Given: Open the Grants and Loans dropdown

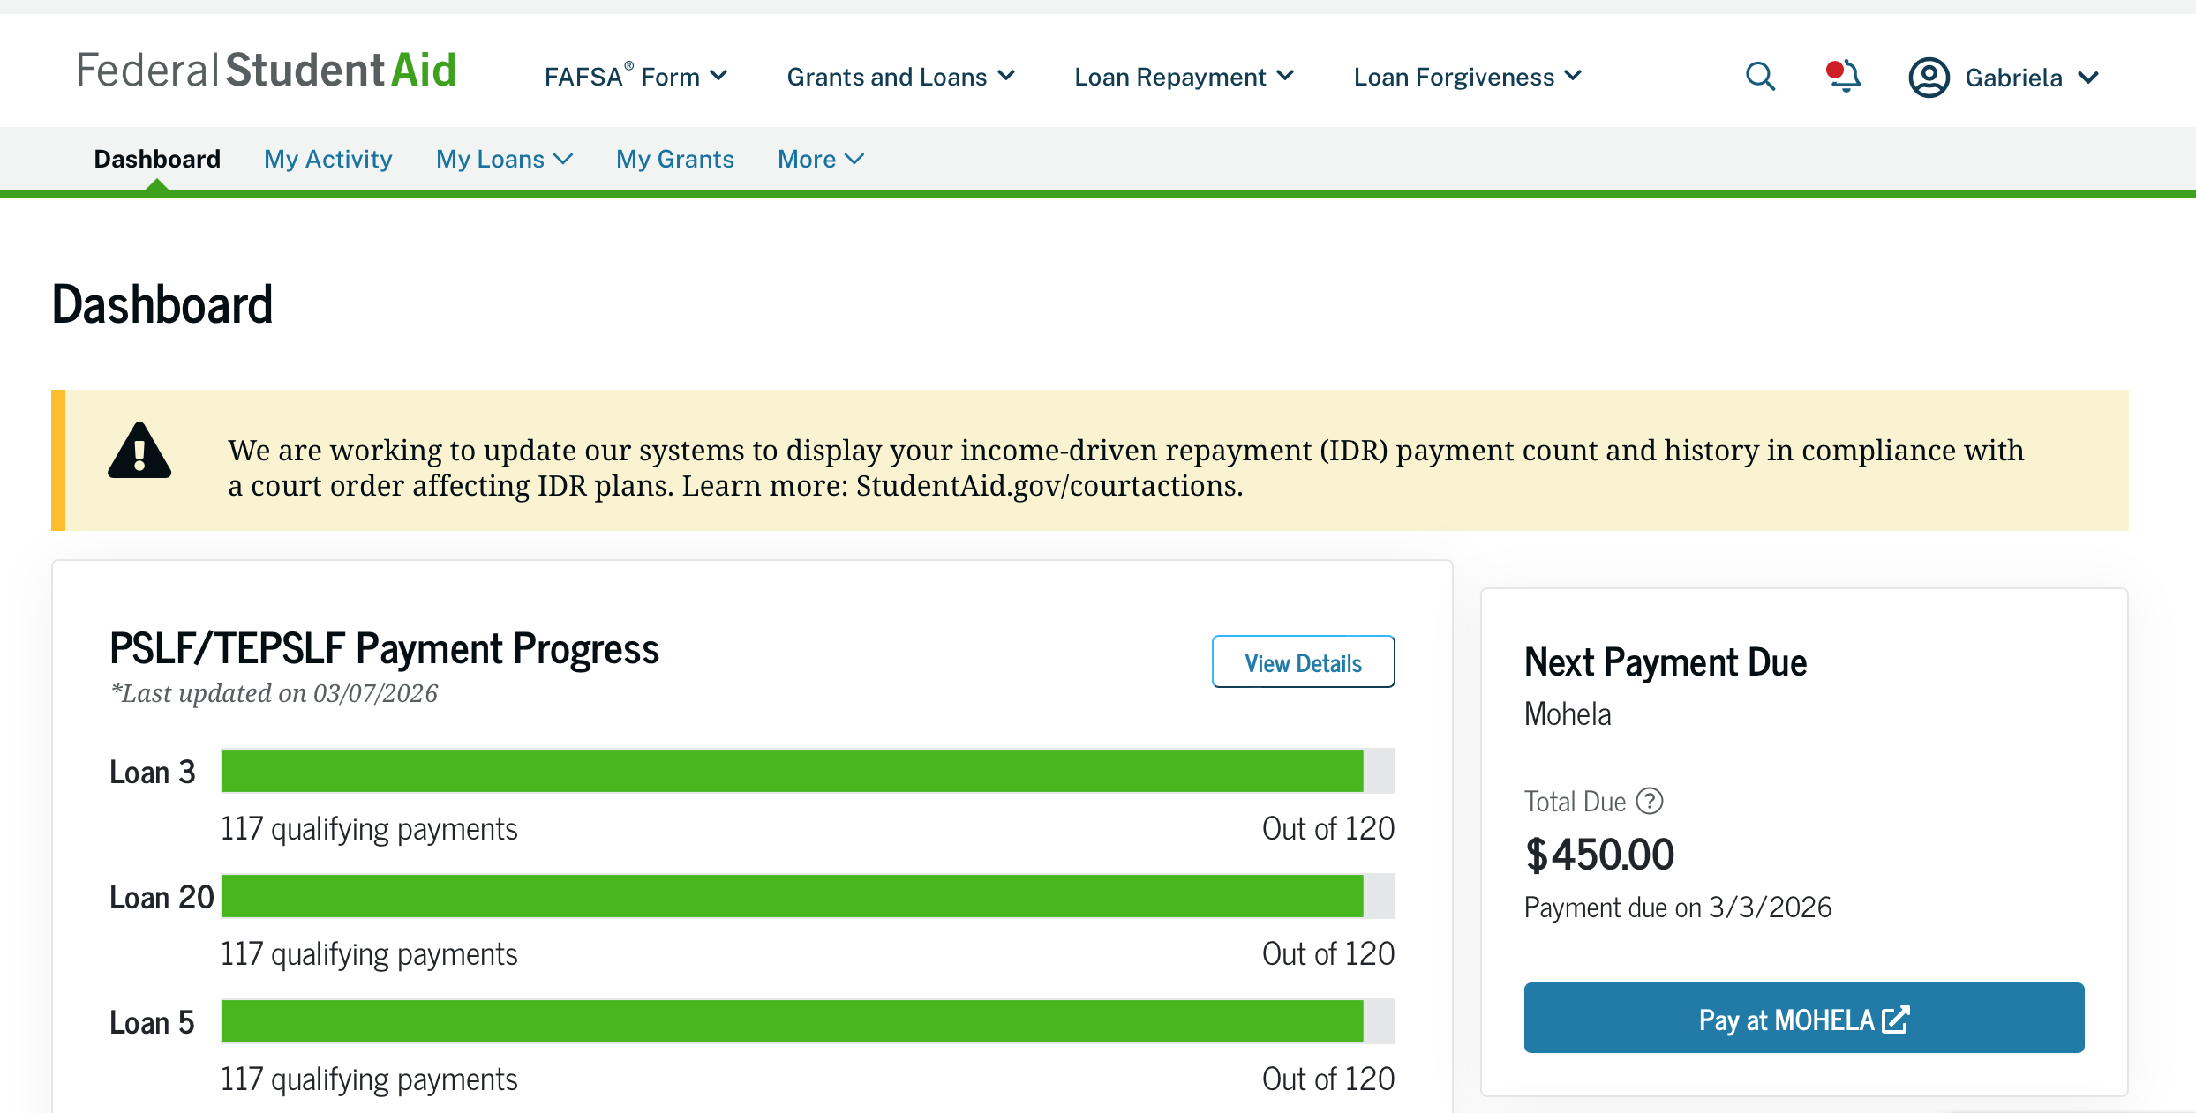Looking at the screenshot, I should tap(900, 77).
